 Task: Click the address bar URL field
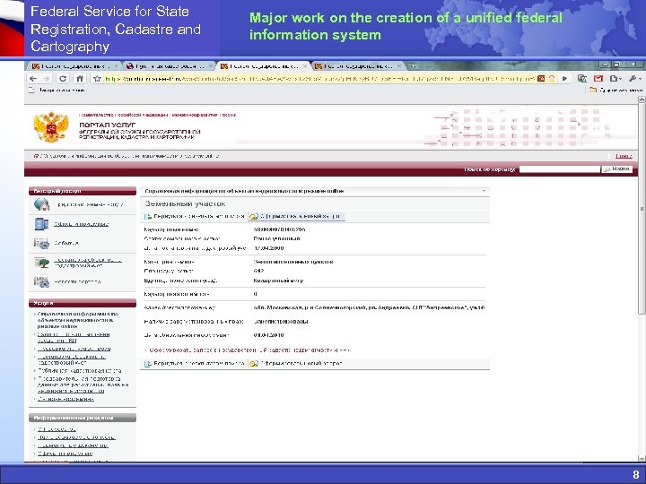[x=319, y=79]
